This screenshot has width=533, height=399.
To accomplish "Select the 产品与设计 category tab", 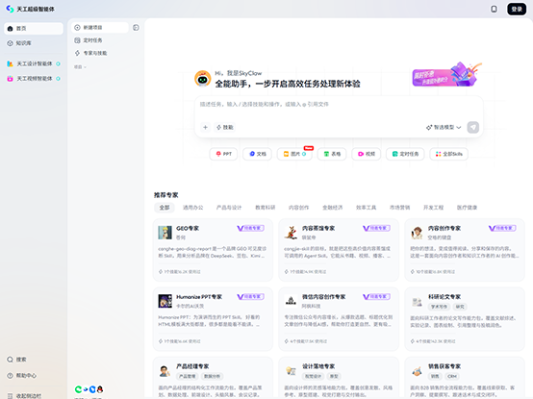I will click(229, 208).
